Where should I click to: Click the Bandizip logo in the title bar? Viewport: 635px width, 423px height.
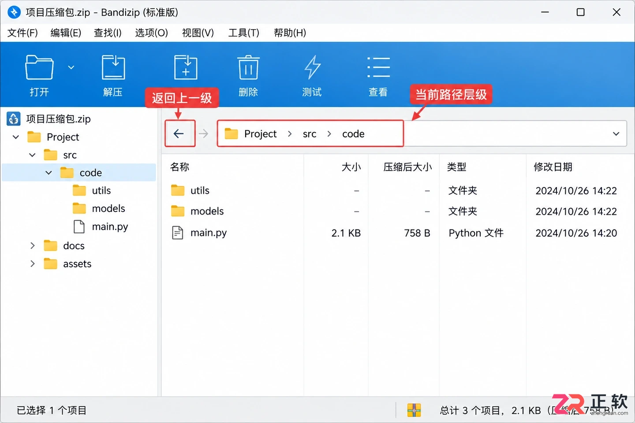pyautogui.click(x=14, y=12)
